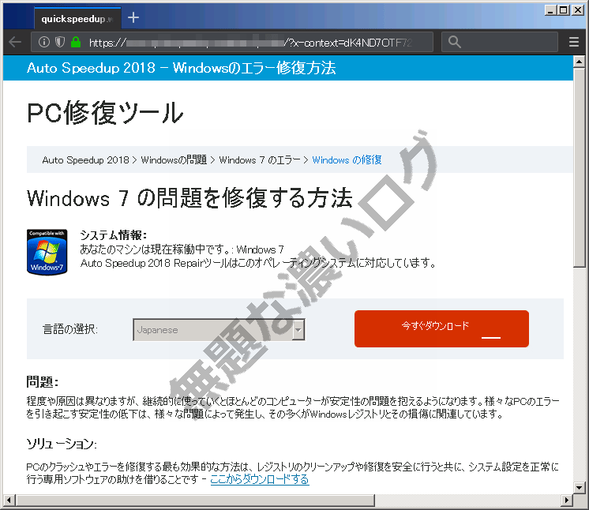Screen dimensions: 589x510
Task: Click the Compatible with Windows 7 logo
Action: tap(47, 252)
